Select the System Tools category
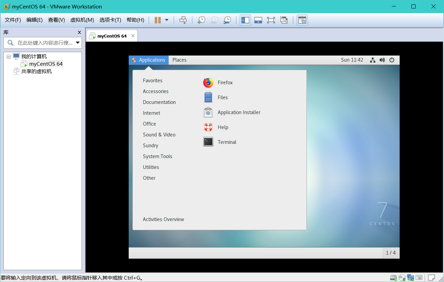 pos(157,156)
